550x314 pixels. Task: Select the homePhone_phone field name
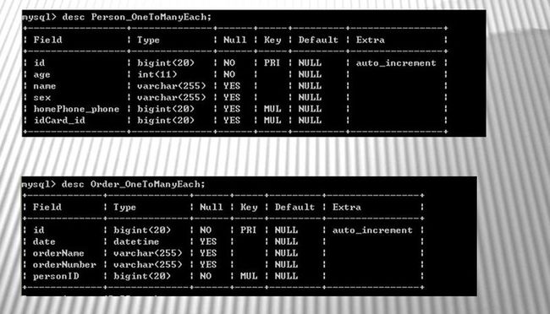[76, 109]
